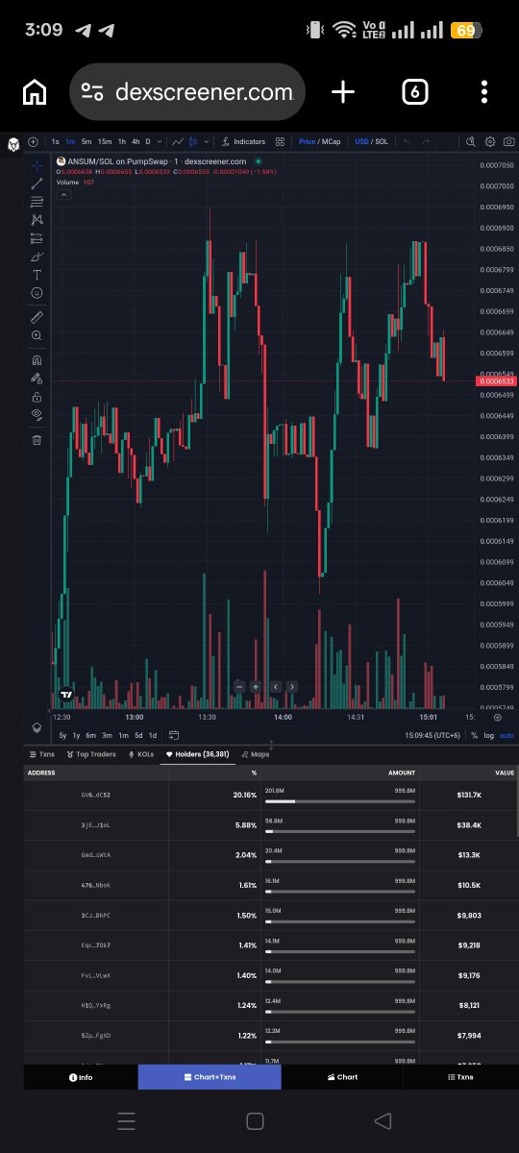519x1153 pixels.
Task: Open price scale settings gear icon
Action: tap(497, 717)
